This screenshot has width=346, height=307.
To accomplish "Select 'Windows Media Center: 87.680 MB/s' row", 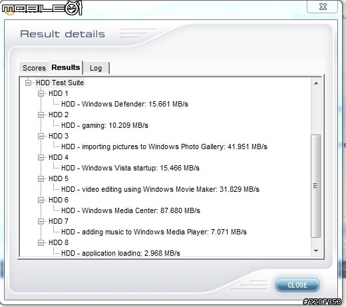I will [130, 210].
